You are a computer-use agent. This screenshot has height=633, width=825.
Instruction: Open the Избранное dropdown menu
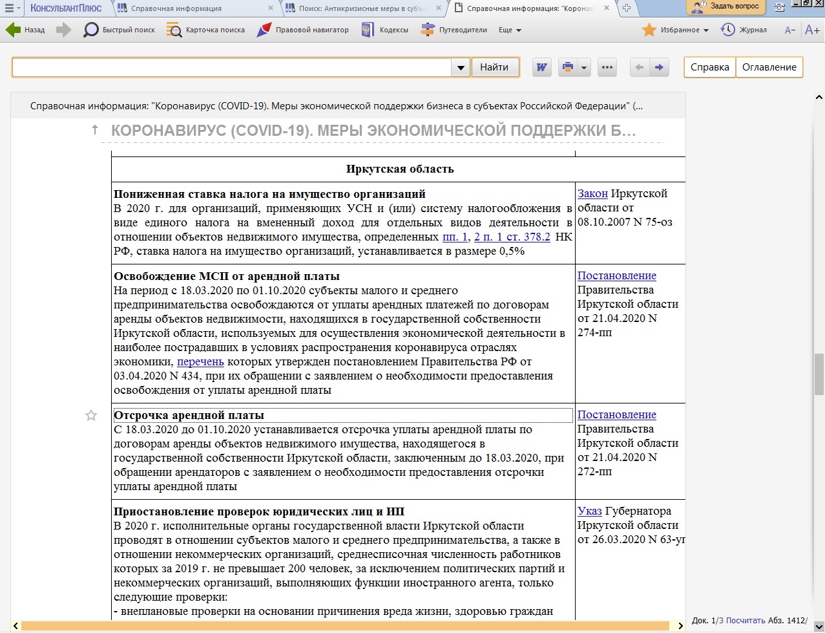(x=705, y=30)
